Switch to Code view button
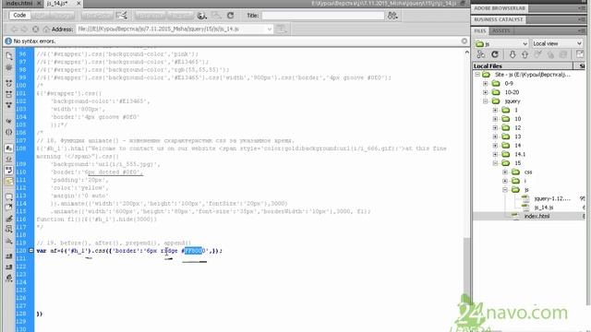This screenshot has height=332, width=591. click(x=19, y=16)
